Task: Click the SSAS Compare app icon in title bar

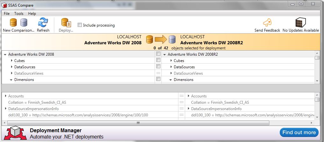Action: pyautogui.click(x=4, y=5)
